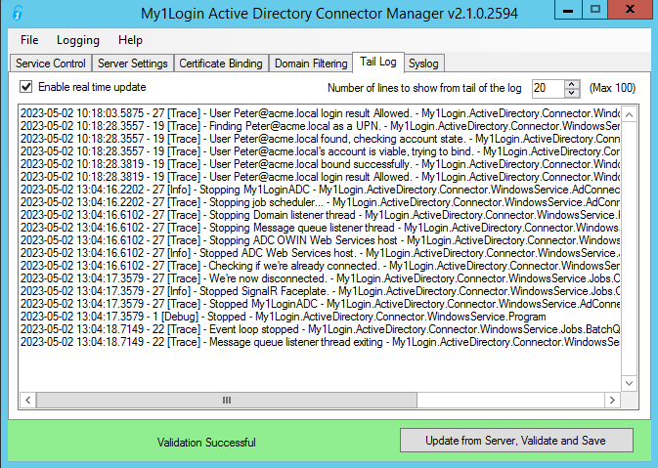The height and width of the screenshot is (468, 658).
Task: Click Update from Server, Validate and Save
Action: tap(516, 441)
